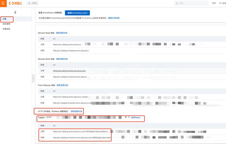226x144 pixels.
Task: Open the ICP 备案 menu
Action: 223,3
